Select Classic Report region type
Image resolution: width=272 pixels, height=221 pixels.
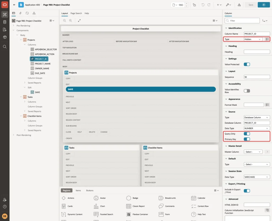coord(135,206)
